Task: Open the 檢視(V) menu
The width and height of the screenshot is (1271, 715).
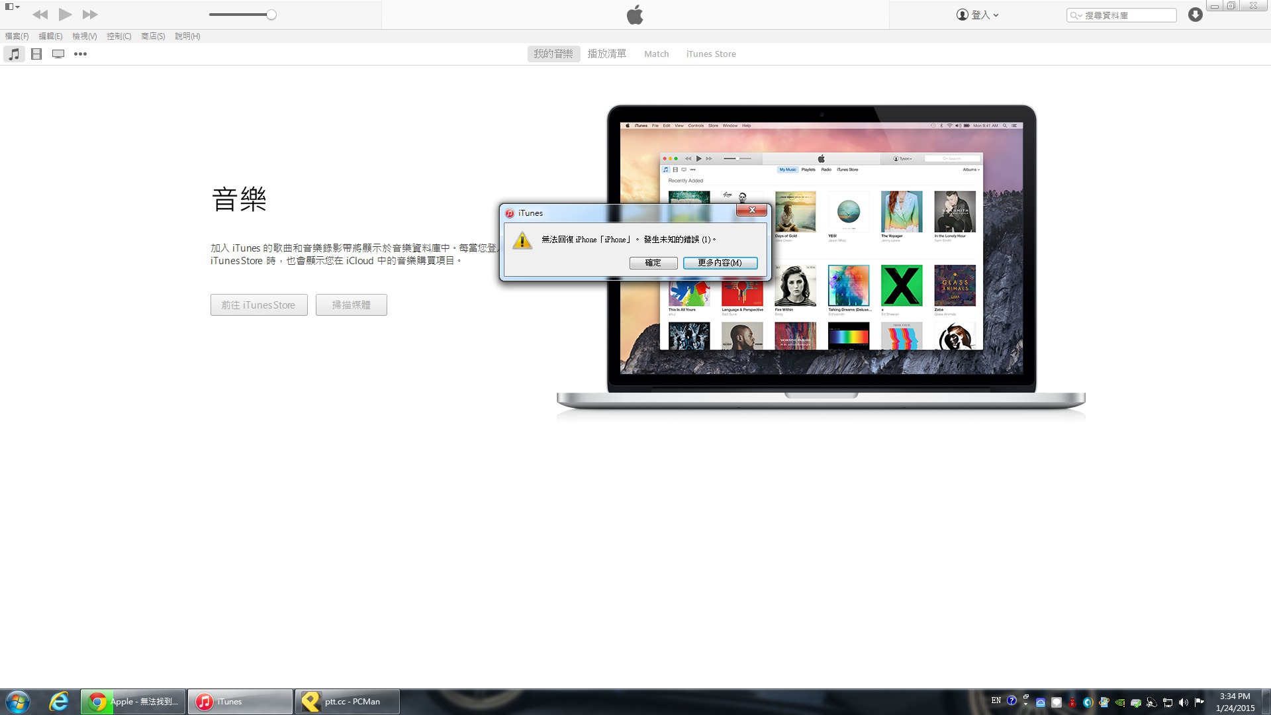Action: (x=85, y=36)
